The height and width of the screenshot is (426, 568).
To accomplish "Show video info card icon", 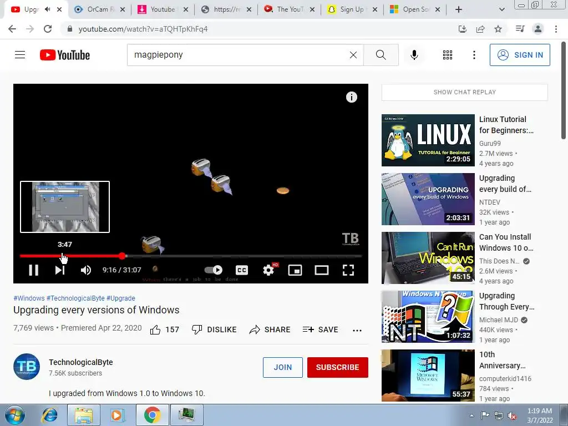I will 351,97.
